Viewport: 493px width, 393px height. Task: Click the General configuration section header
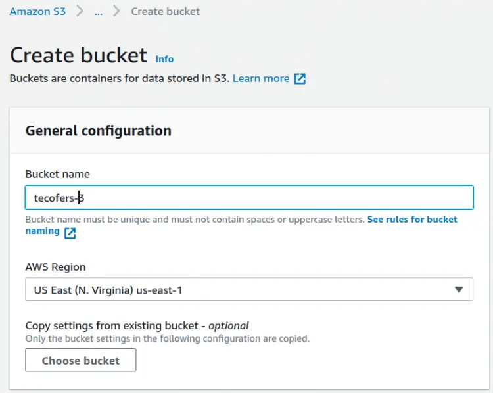[x=99, y=131]
